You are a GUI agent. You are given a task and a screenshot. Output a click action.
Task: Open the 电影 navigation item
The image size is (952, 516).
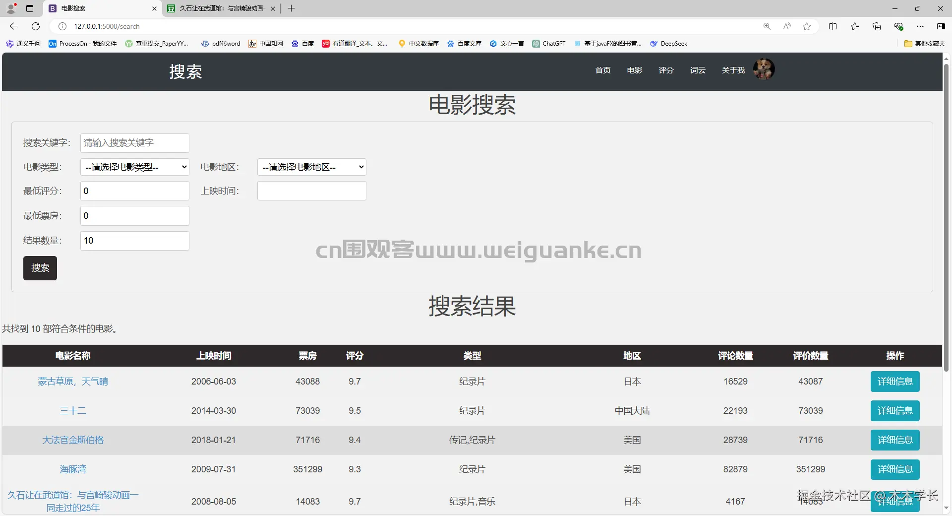[x=635, y=70]
